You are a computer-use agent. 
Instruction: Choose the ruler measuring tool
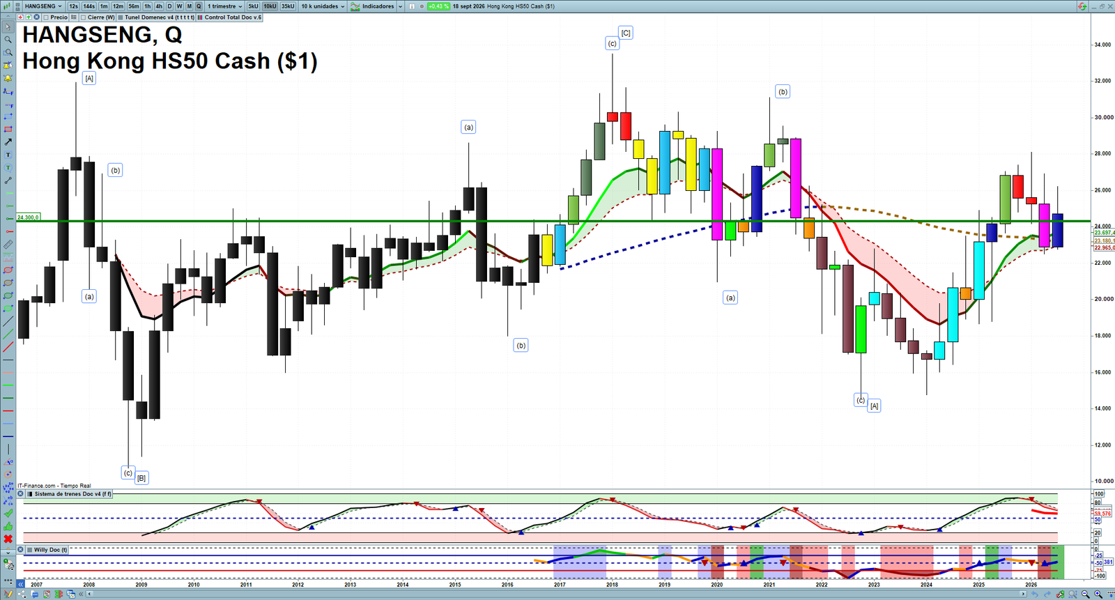pyautogui.click(x=8, y=245)
